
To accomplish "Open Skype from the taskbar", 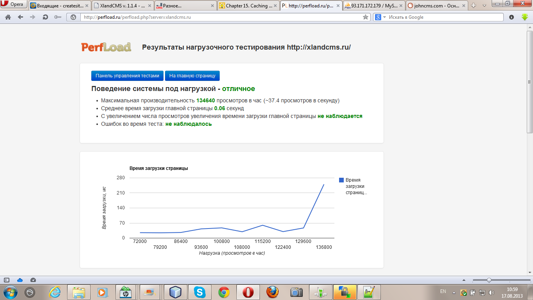I will point(200,292).
